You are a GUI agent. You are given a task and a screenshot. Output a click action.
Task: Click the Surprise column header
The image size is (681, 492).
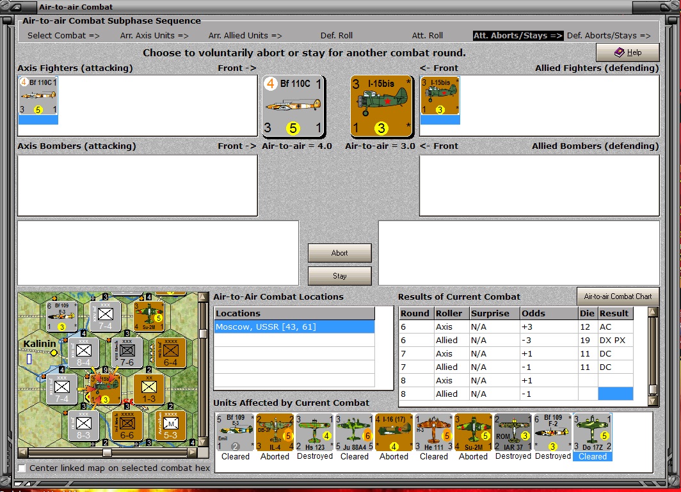click(494, 313)
